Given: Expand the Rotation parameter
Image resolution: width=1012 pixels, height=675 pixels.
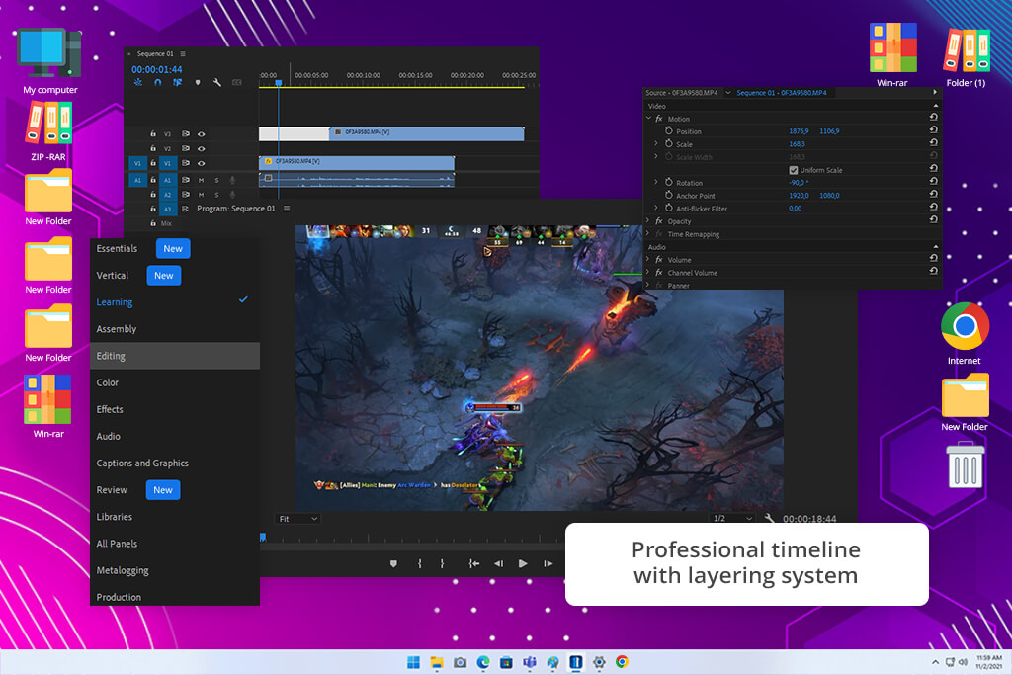Looking at the screenshot, I should click(656, 182).
